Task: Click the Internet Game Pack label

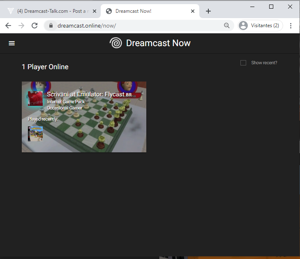Action: click(66, 102)
